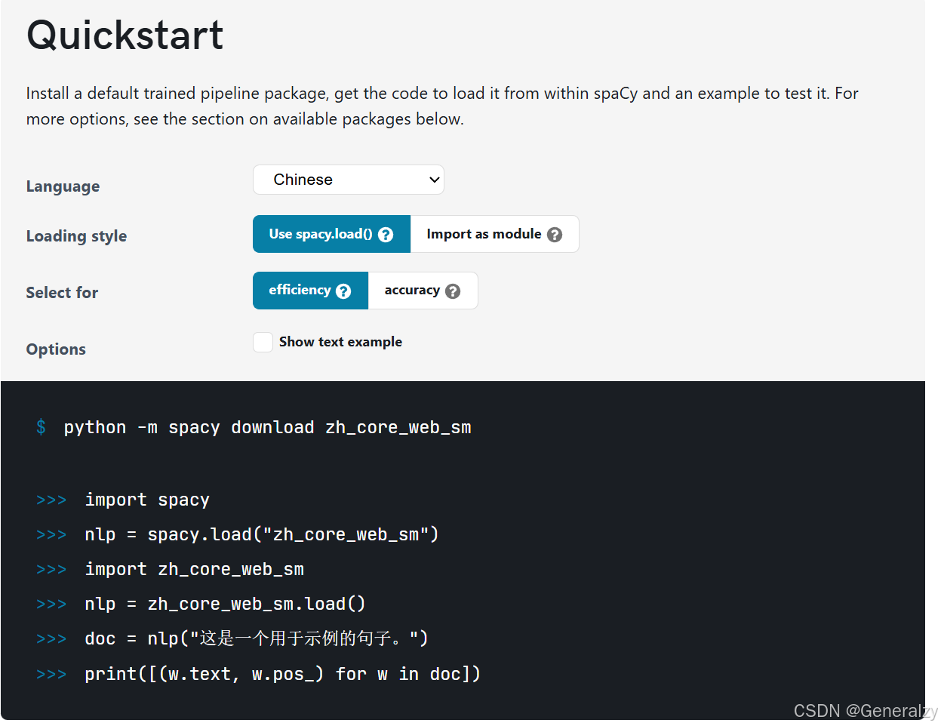The height and width of the screenshot is (726, 941).
Task: Click the 'Select for' row label
Action: point(62,293)
